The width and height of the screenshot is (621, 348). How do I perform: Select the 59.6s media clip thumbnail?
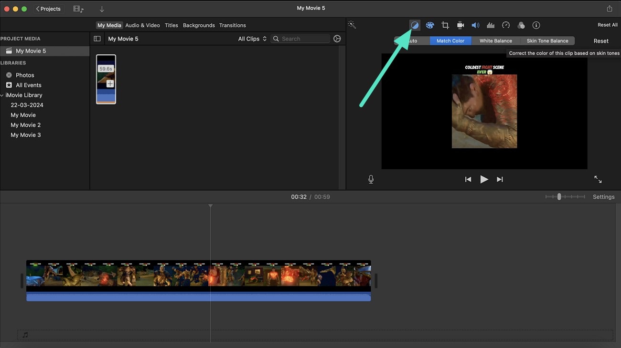point(106,79)
